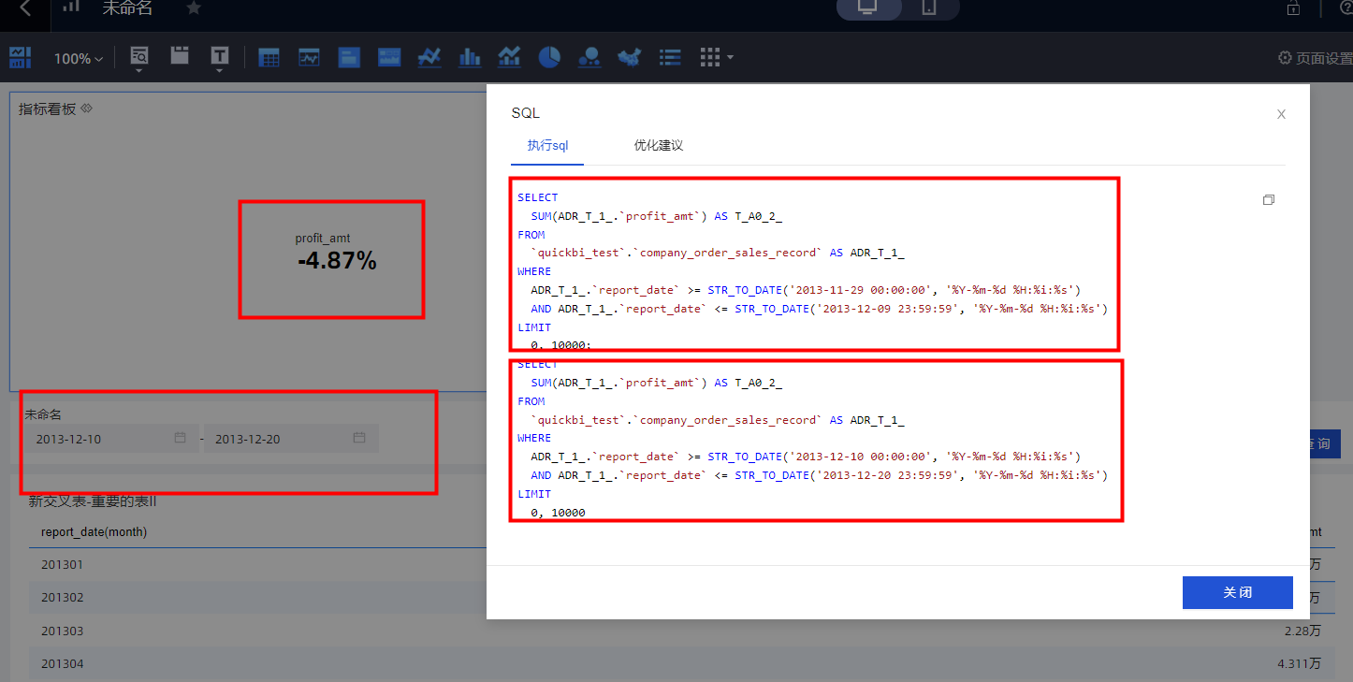Switch to mobile layout preview

pos(928,8)
